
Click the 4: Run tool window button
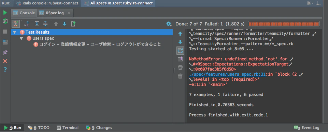click(x=13, y=128)
